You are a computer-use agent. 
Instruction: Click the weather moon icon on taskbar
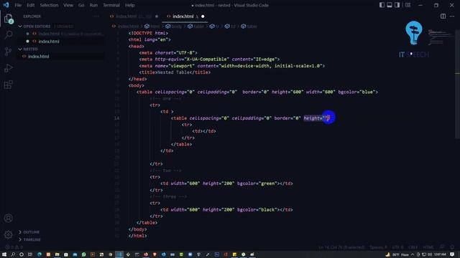(x=388, y=254)
